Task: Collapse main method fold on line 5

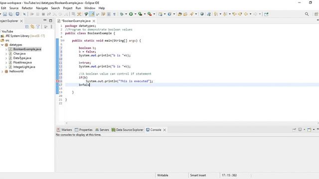Action: [63, 41]
